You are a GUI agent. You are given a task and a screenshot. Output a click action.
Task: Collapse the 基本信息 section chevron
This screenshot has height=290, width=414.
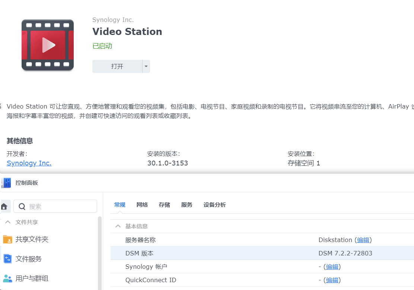tap(118, 226)
